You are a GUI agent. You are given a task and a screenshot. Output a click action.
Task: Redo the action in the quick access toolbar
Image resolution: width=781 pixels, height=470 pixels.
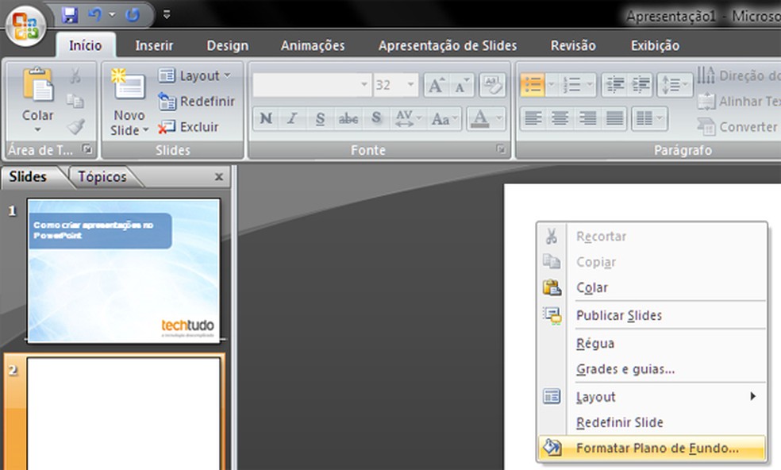[133, 15]
